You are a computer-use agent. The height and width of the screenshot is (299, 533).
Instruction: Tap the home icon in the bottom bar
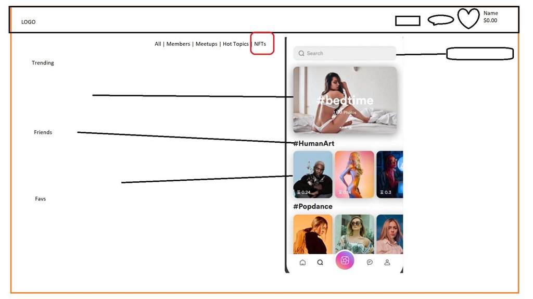pos(302,262)
